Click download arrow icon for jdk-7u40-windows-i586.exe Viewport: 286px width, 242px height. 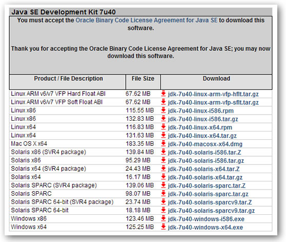(x=163, y=218)
